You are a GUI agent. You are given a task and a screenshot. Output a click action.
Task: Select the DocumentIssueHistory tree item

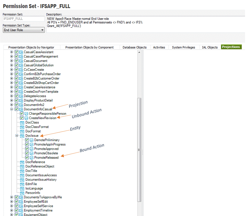tap(41, 180)
